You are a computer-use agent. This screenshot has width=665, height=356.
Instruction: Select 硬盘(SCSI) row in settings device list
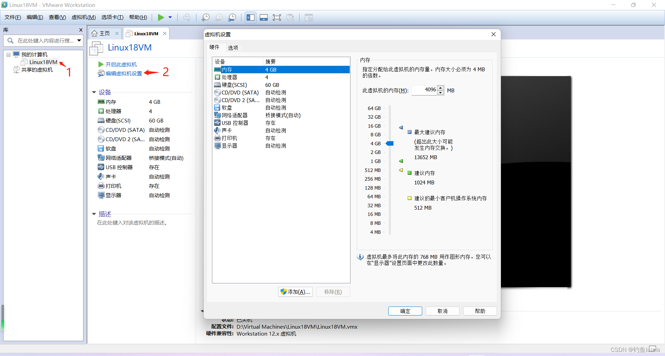pyautogui.click(x=281, y=85)
